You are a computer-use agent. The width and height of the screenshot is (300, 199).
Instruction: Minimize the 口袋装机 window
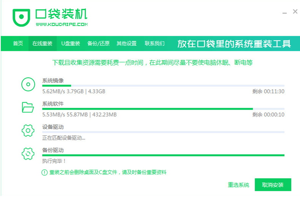coord(283,13)
